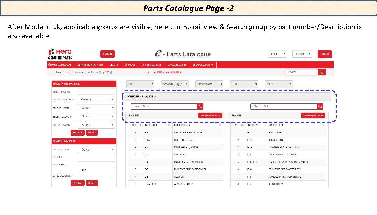
Task: Open the Accessories menu item
Action: click(x=177, y=65)
